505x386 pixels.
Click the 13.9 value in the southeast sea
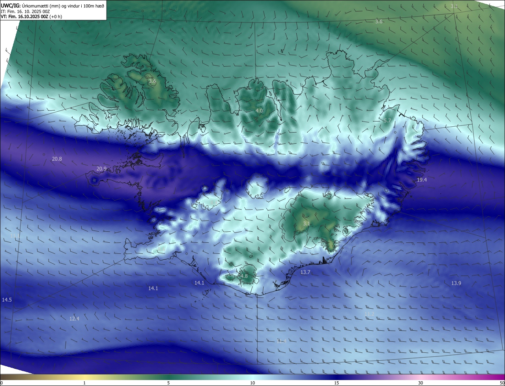click(456, 283)
